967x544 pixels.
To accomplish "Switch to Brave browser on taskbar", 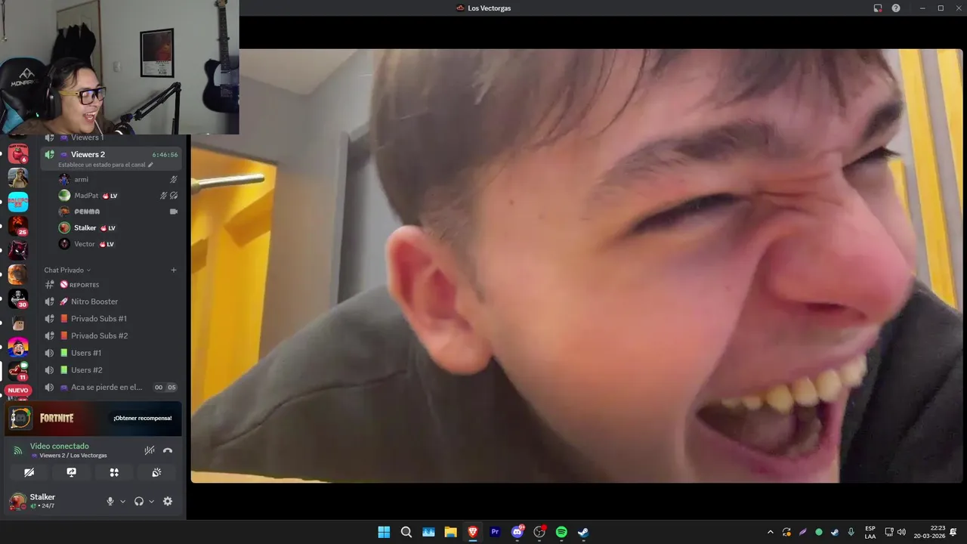I will (x=473, y=532).
